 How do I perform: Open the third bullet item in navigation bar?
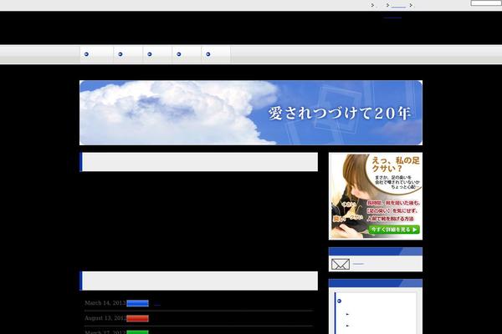157,54
